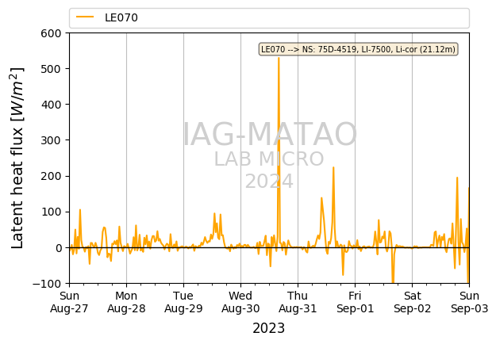Click the 0 y-axis tick label
This screenshot has height=344, width=496.
(x=59, y=248)
